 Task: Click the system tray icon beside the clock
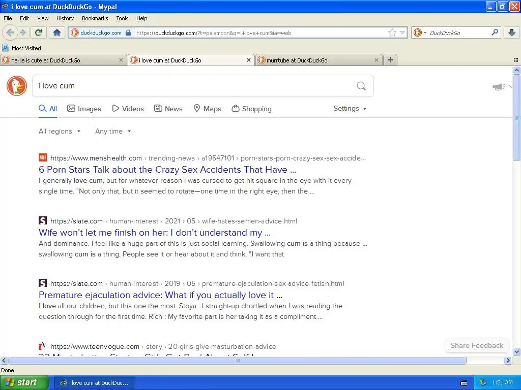483,383
